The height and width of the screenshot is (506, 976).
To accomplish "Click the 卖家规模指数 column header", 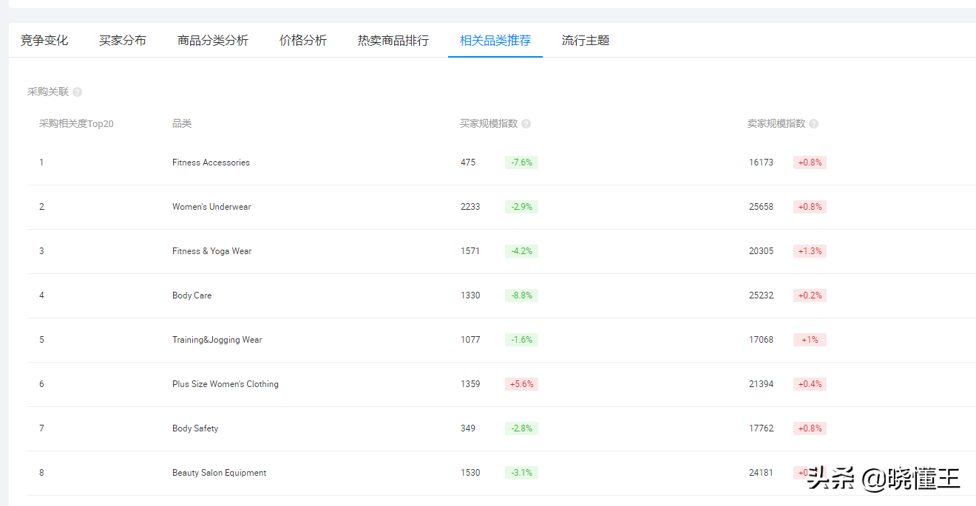I will coord(776,124).
